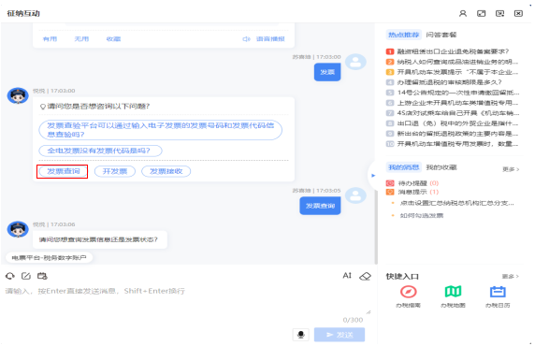Open 办税日历 calendar shortcut icon
Viewport: 535px width, 346px height.
[x=498, y=292]
